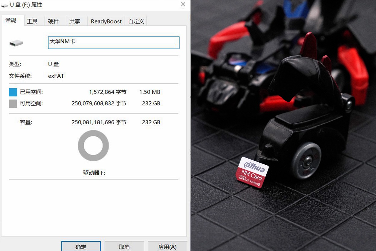Screen dimensions: 376x251
Task: Click the title bar drive icon
Action: (5, 5)
